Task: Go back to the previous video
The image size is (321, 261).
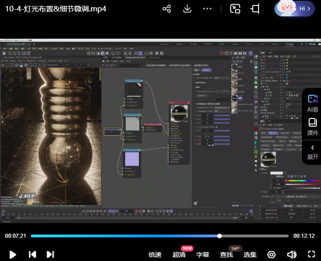Action: [32, 254]
